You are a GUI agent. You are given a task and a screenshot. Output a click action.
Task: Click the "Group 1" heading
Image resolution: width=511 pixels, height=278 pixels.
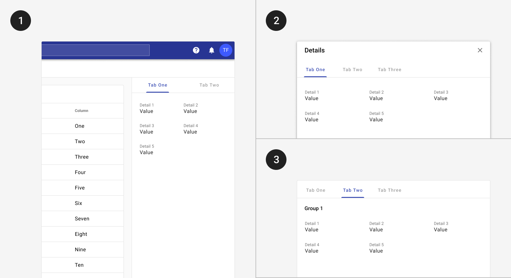pyautogui.click(x=314, y=208)
